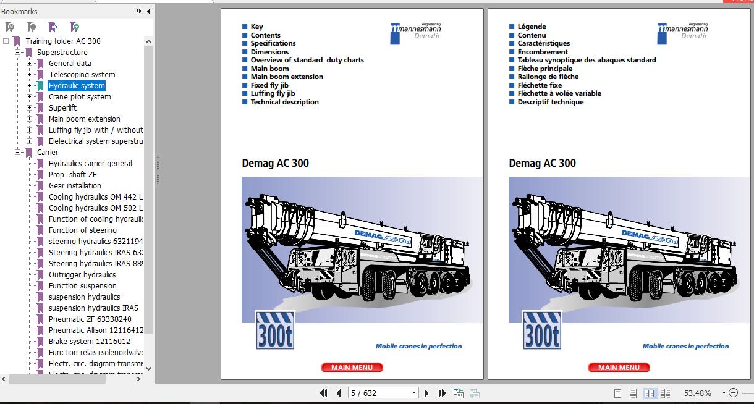Advance to the next page
The height and width of the screenshot is (404, 754).
click(x=426, y=393)
